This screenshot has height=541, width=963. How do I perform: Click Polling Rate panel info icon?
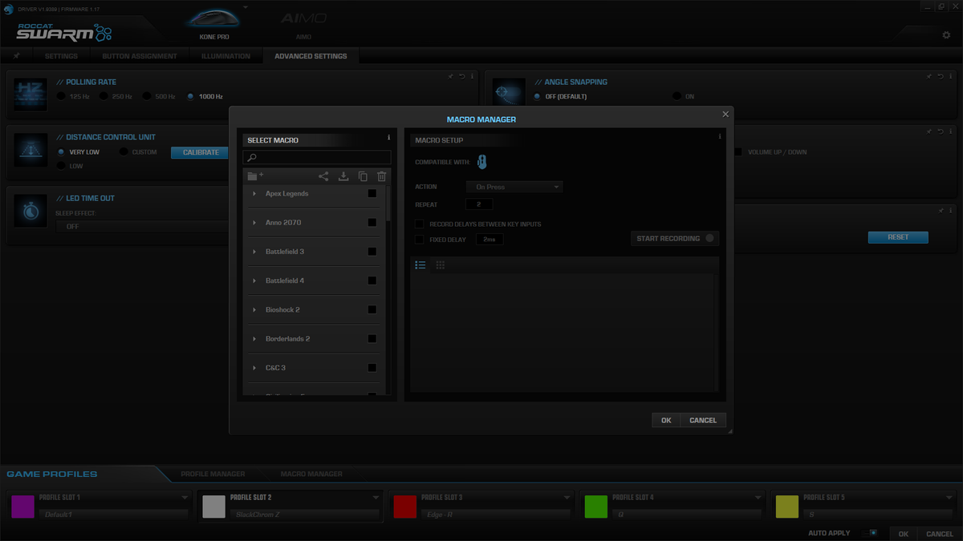point(472,76)
